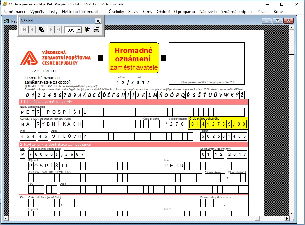Image resolution: width=305 pixels, height=225 pixels.
Task: Click Datum změny value 01.12.2017
Action: (x=224, y=155)
